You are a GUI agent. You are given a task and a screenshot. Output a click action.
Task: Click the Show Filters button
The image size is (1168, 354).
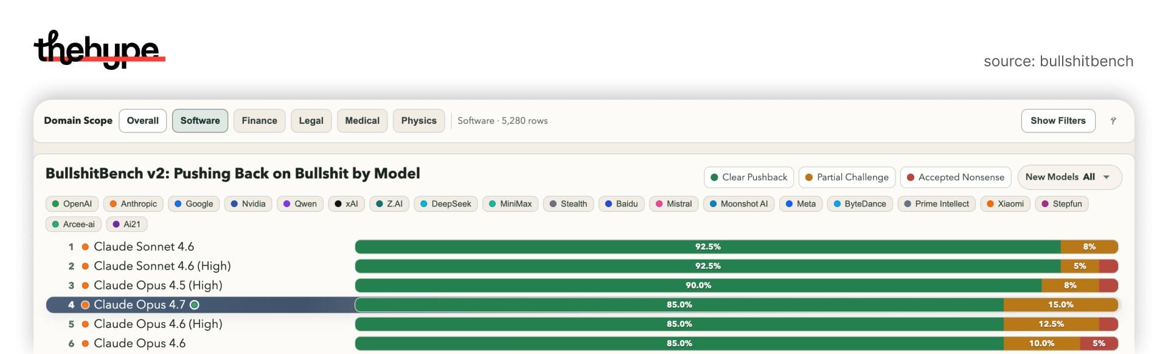1058,121
